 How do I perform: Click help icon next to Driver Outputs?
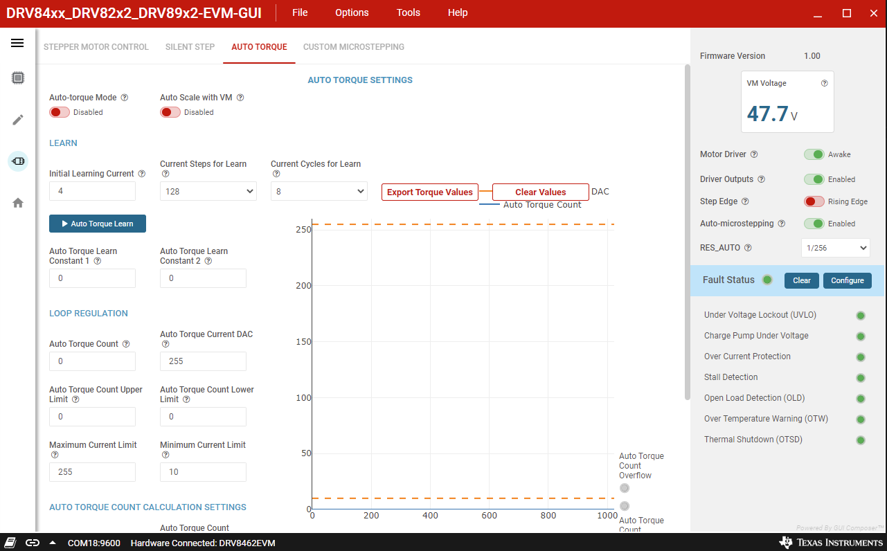761,179
